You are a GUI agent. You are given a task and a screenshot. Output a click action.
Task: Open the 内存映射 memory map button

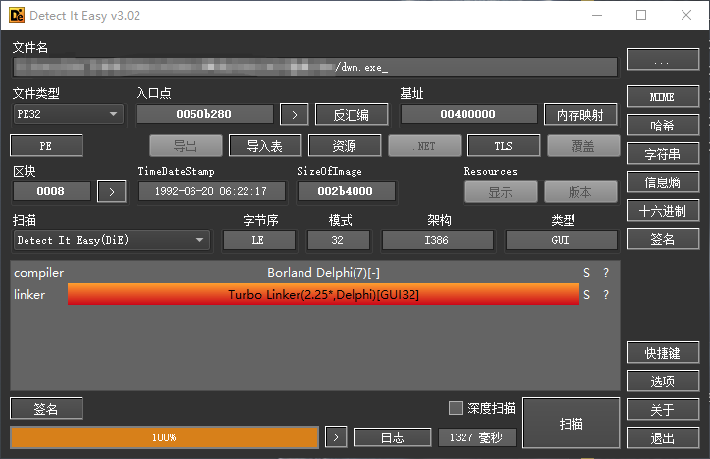pyautogui.click(x=580, y=114)
